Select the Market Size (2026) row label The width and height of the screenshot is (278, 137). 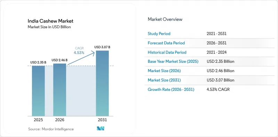[x=164, y=71]
